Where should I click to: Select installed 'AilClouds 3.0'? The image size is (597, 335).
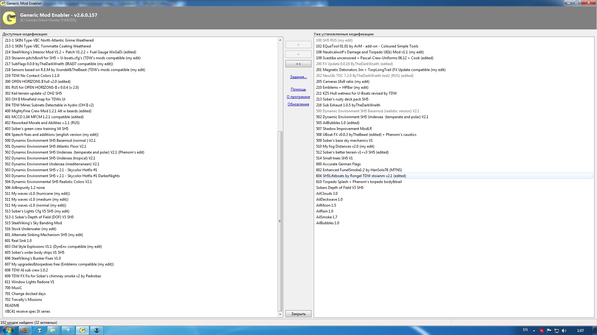327,194
